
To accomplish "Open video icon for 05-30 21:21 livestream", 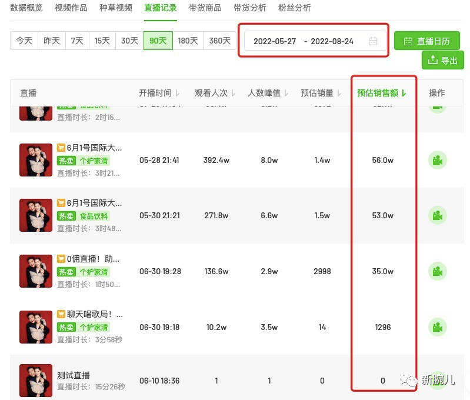I will [x=437, y=215].
